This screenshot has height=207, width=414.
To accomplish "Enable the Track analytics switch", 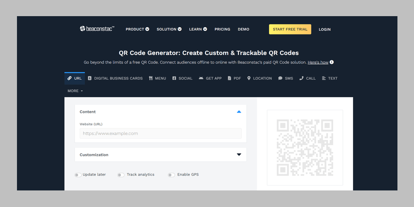I will pyautogui.click(x=121, y=175).
